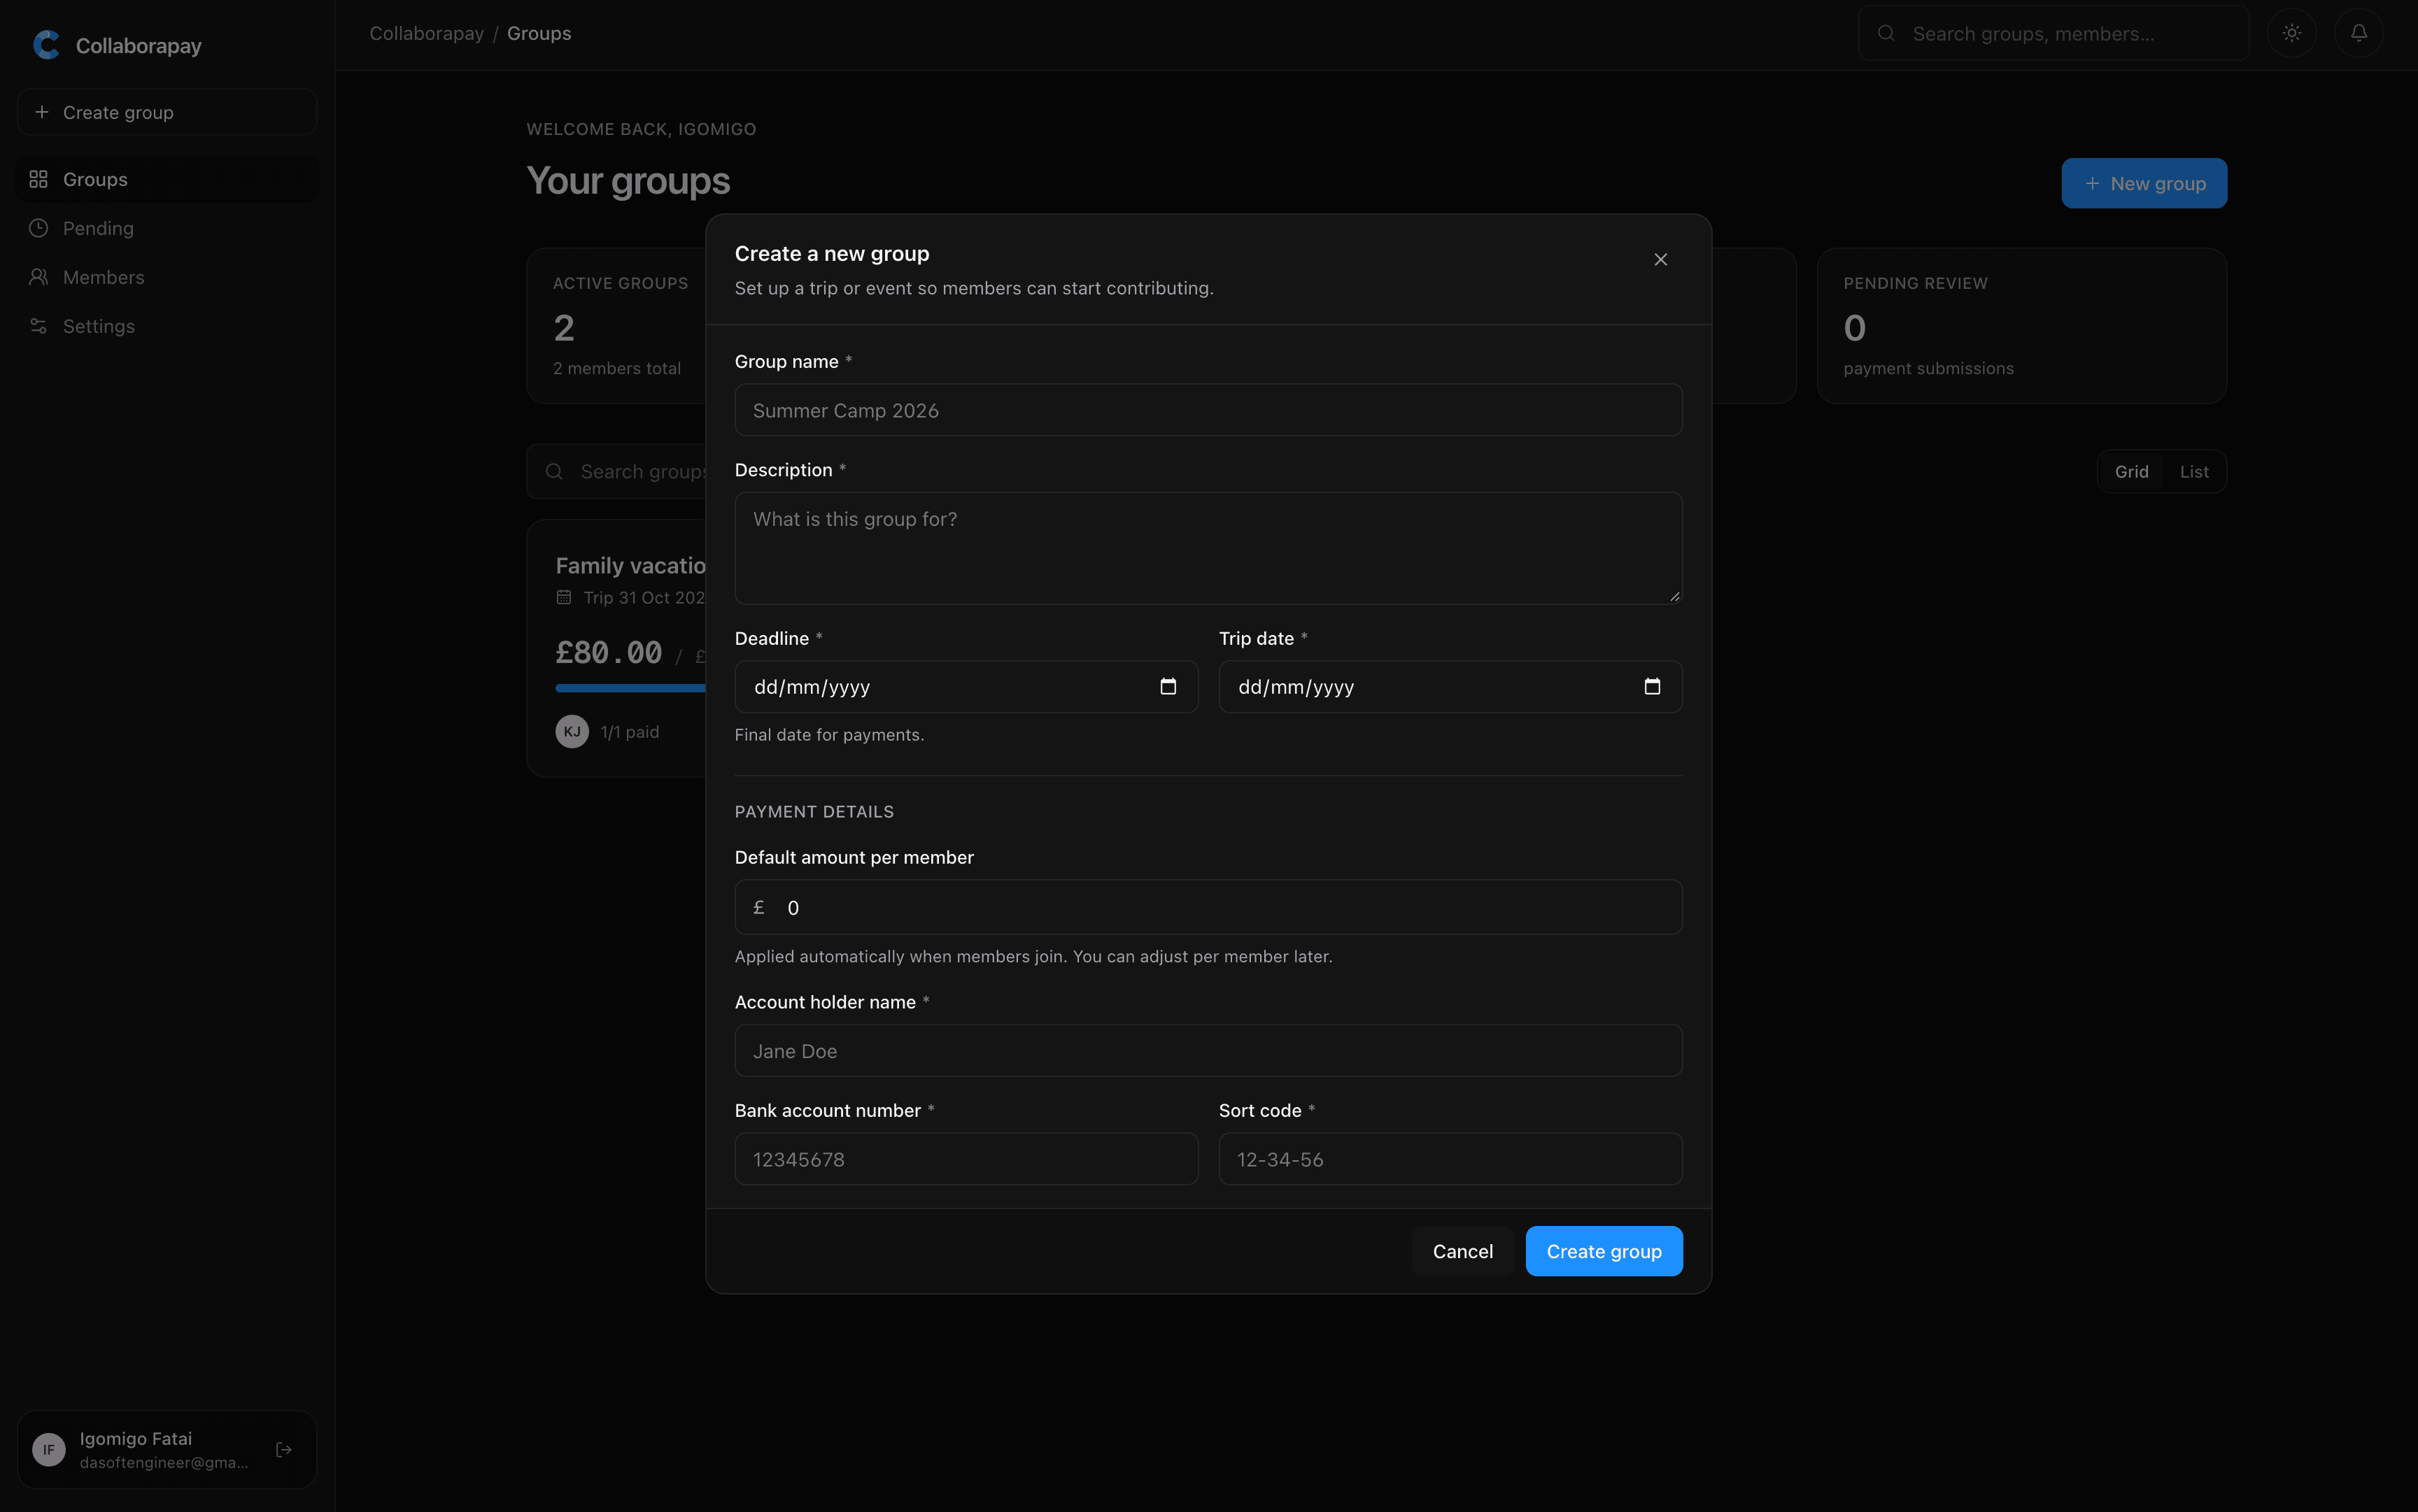Click the Members people icon in sidebar
Image resolution: width=2418 pixels, height=1512 pixels.
point(38,277)
